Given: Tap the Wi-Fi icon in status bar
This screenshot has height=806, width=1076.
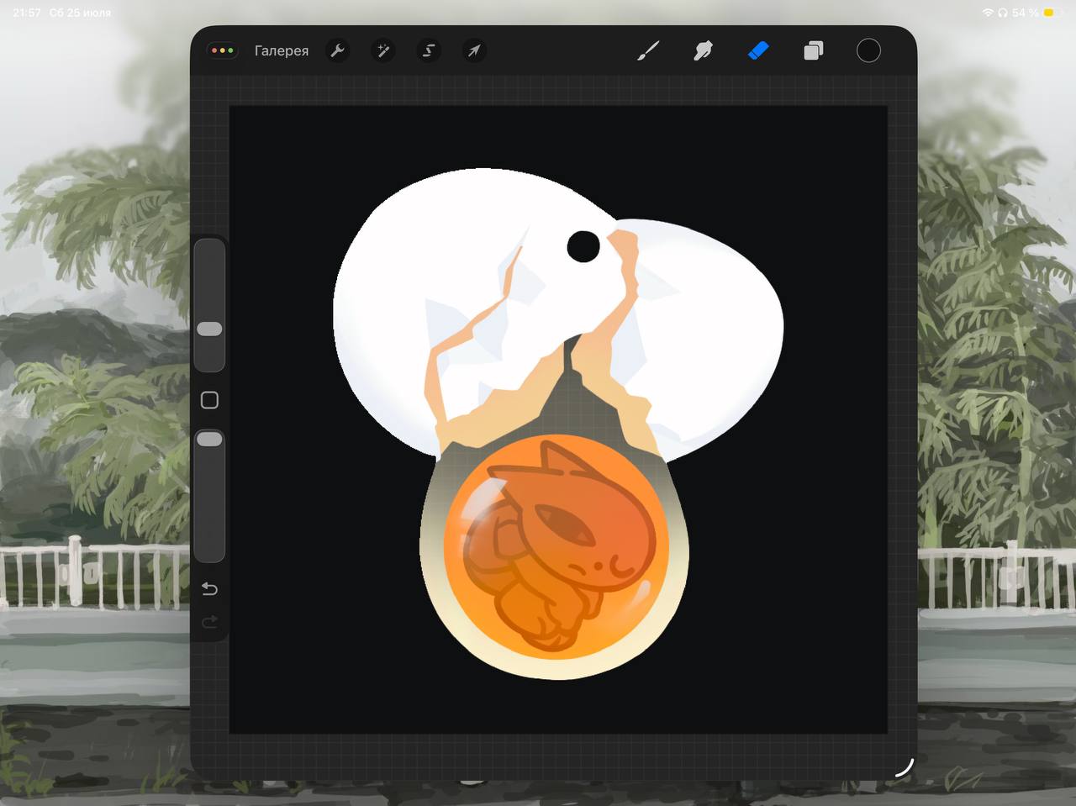Looking at the screenshot, I should pos(987,13).
